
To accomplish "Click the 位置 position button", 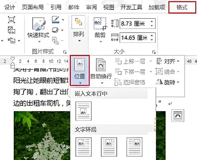I will point(80,71).
